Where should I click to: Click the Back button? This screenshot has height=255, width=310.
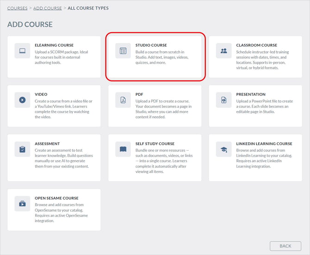click(285, 246)
